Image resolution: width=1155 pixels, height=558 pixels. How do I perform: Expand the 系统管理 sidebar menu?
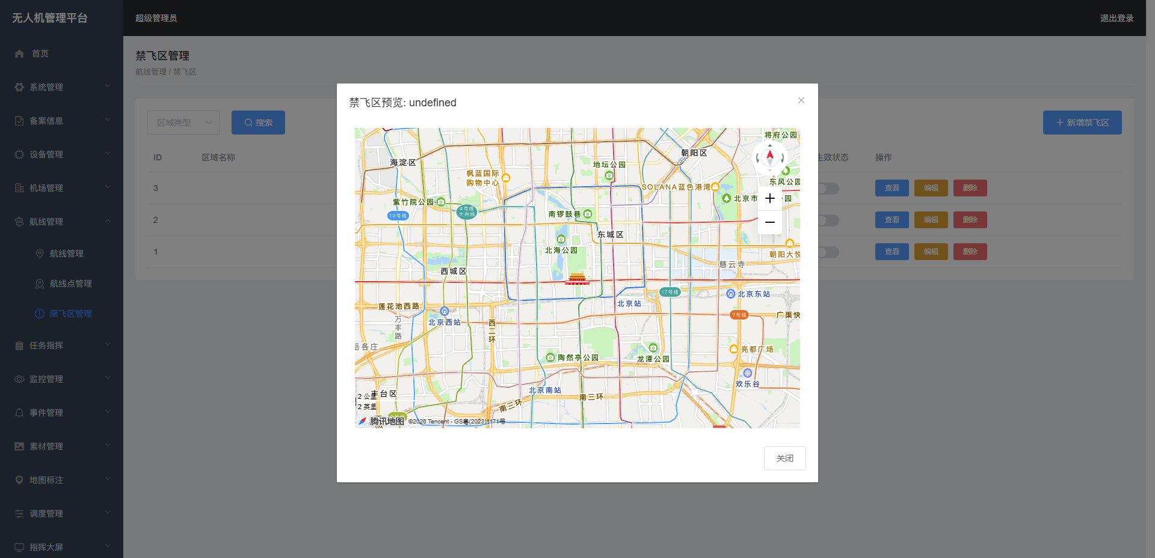tap(61, 87)
